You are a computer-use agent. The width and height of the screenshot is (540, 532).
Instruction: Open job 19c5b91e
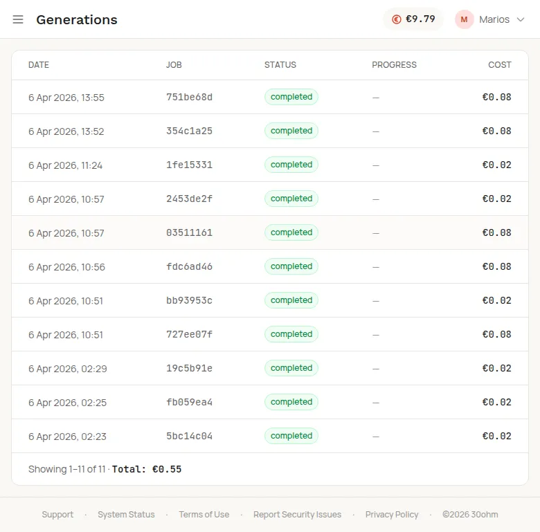click(190, 368)
